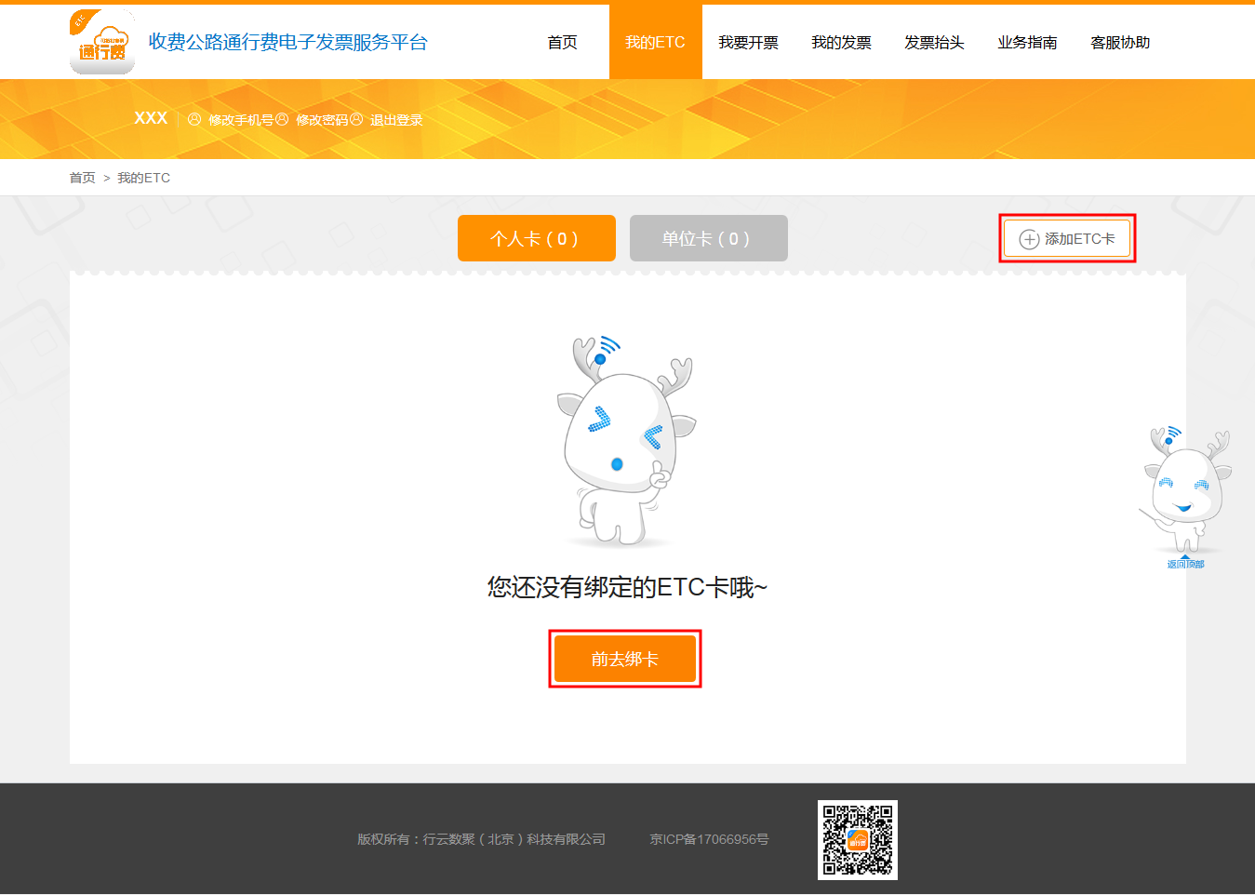Click the orange 前去绑卡 button
The height and width of the screenshot is (895, 1255).
pyautogui.click(x=625, y=659)
